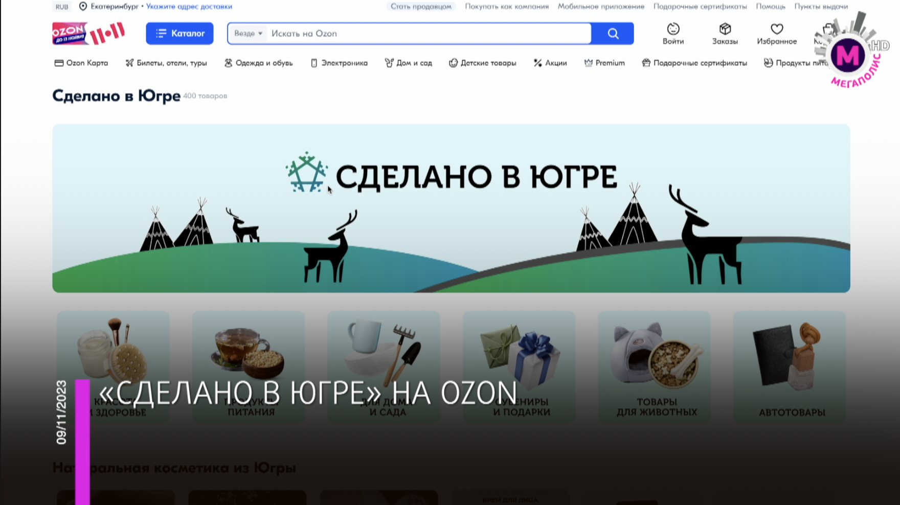Open Красота и здоровье category tile

(x=113, y=366)
